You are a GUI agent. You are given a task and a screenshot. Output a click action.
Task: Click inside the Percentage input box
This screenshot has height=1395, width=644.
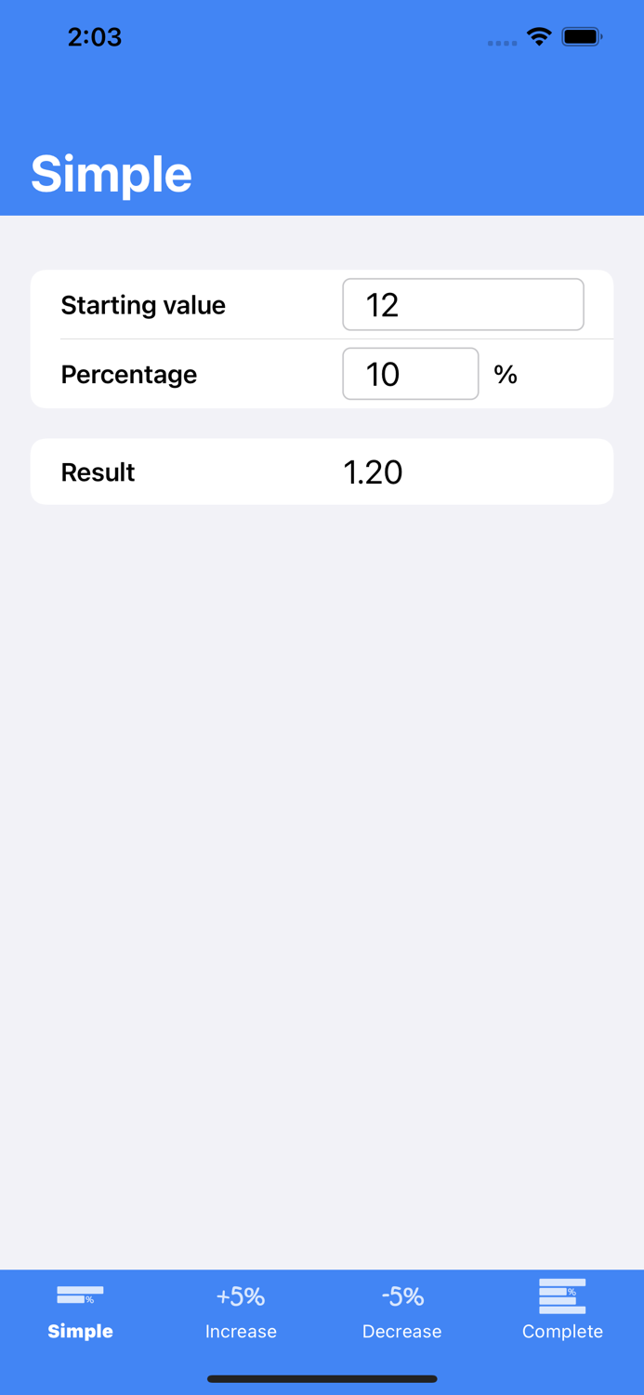(x=410, y=374)
